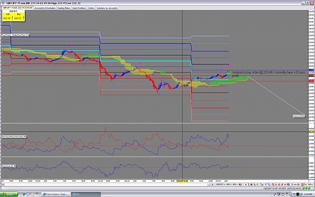Go to the Orders tab

[x=91, y=8]
